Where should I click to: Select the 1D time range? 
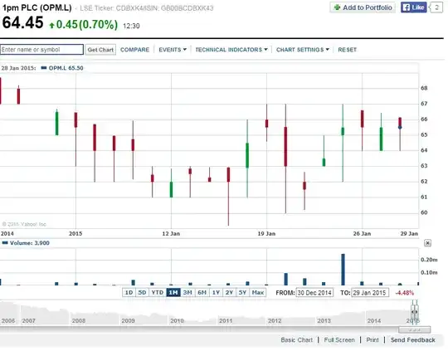[x=129, y=292]
